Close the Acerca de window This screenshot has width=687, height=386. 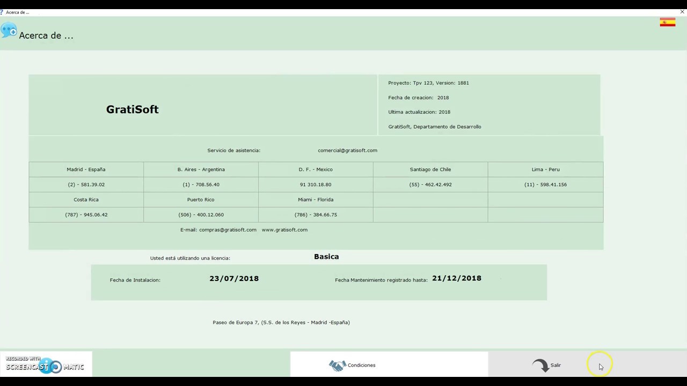682,12
